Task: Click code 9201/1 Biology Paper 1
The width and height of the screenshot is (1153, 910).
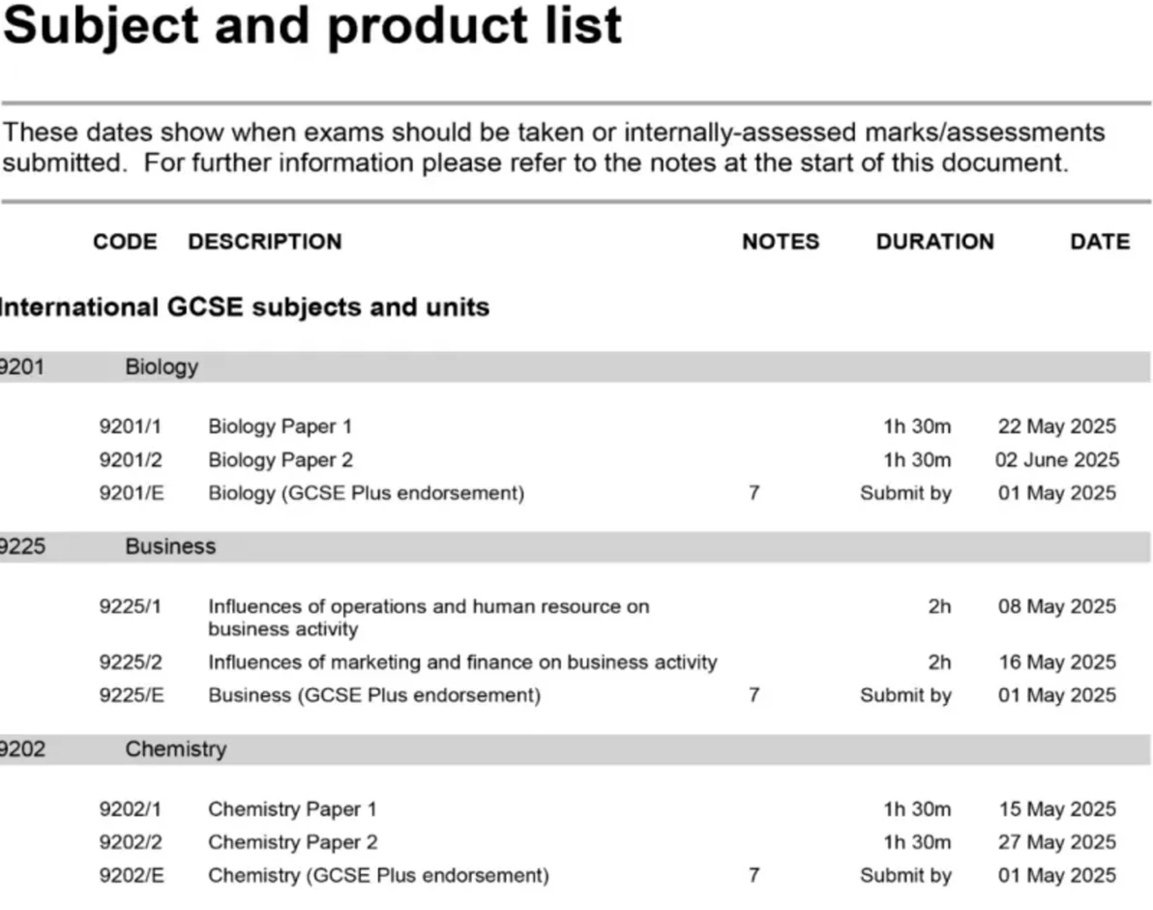Action: pyautogui.click(x=131, y=426)
